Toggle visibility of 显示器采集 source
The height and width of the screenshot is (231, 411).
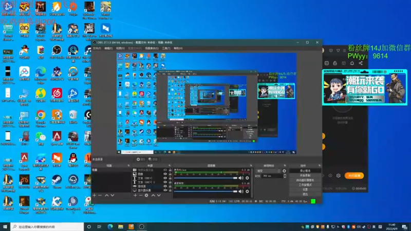coord(165,190)
